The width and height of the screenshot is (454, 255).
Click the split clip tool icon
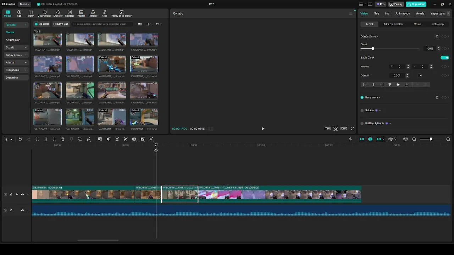pyautogui.click(x=37, y=139)
